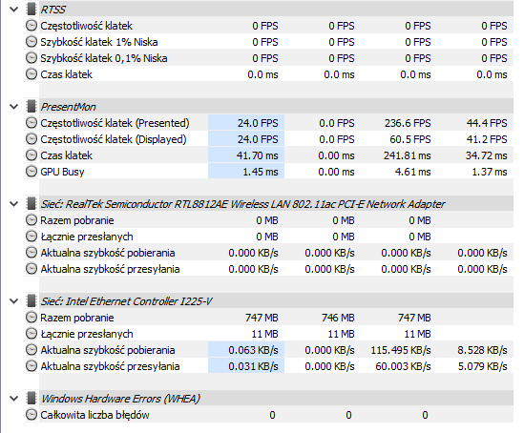This screenshot has width=524, height=433.
Task: Collapse the RTSS sensor group
Action: [x=13, y=10]
